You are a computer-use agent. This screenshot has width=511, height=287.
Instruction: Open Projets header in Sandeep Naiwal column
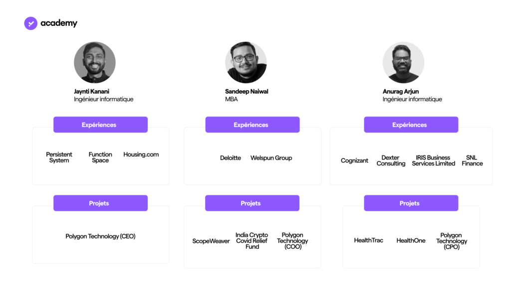click(x=252, y=203)
